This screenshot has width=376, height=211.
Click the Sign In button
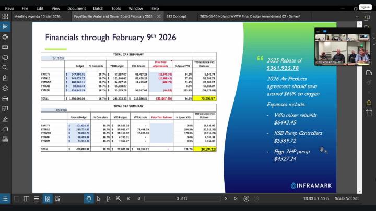tap(365, 7)
